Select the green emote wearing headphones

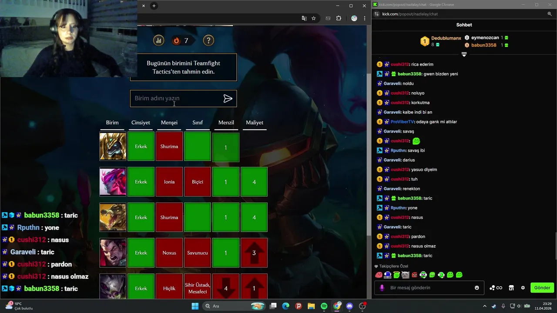click(441, 275)
